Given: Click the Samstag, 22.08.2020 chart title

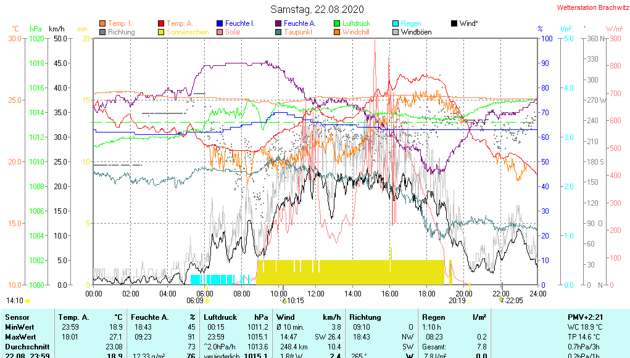Looking at the screenshot, I should tap(317, 9).
